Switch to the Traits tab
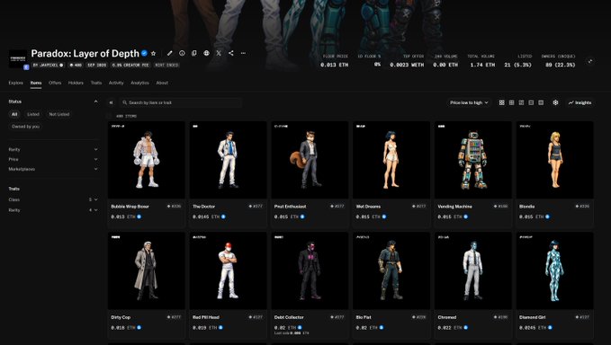Viewport: 611px width, 345px height. (x=96, y=83)
